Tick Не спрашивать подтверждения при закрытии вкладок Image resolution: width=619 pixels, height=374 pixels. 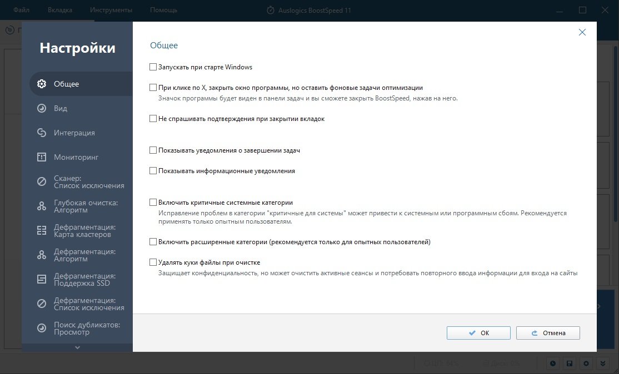point(153,119)
